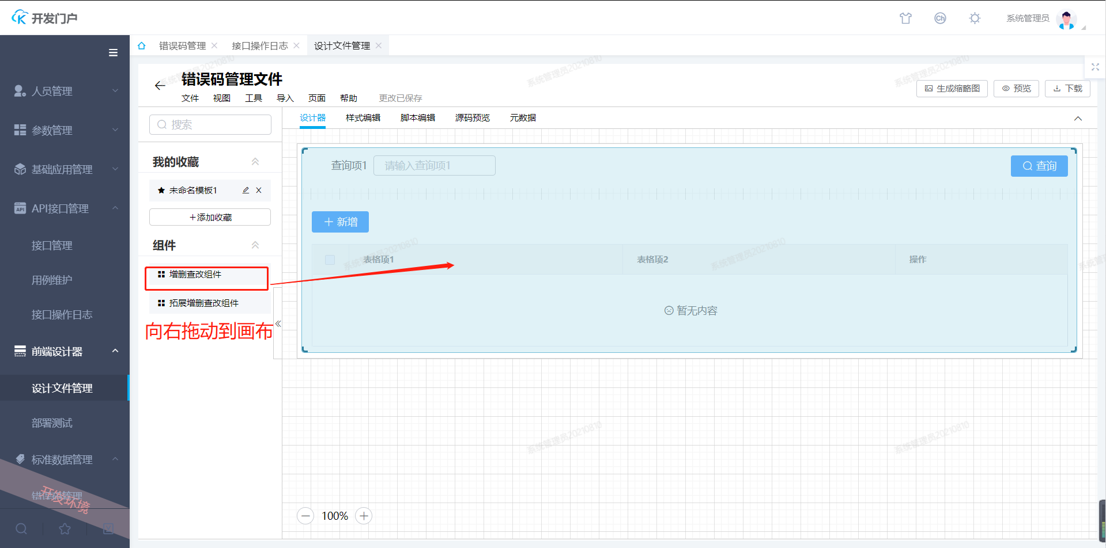Open the 页面 menu
Screen dimensions: 1106x548
(317, 98)
